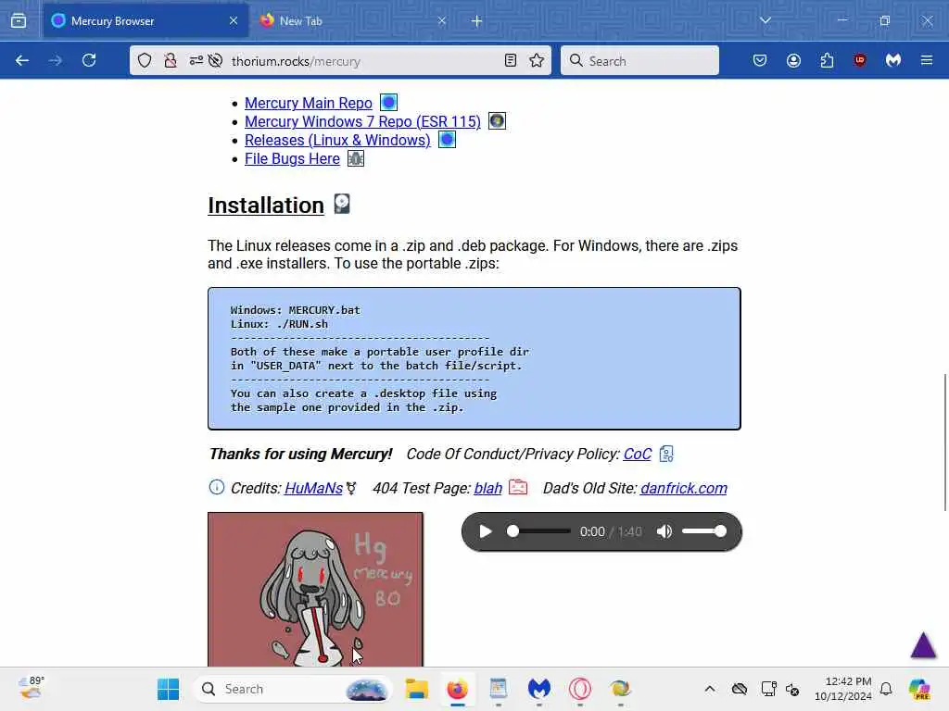Screen dimensions: 949x711
Task: Open the uBlock Origin extension icon
Action: coord(860,60)
